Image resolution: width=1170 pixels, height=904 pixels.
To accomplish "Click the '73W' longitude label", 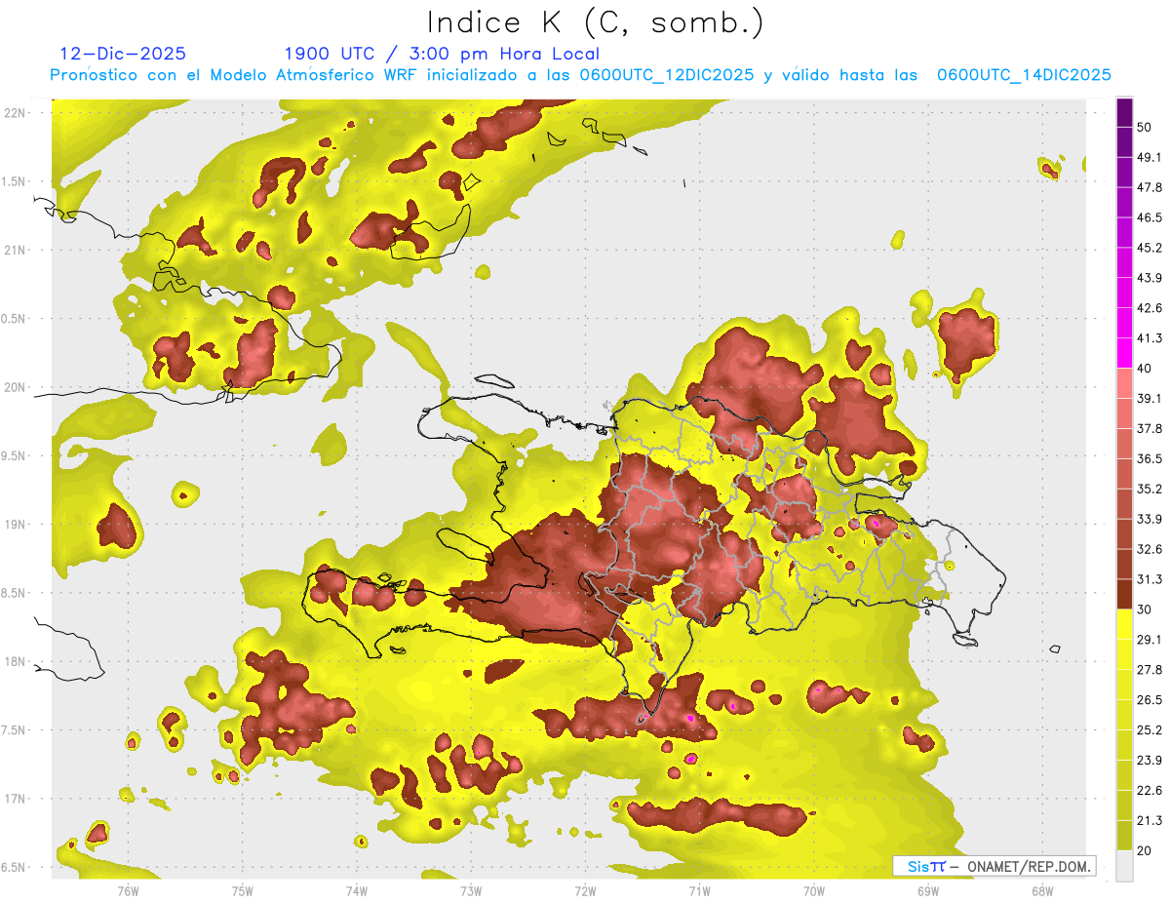I will 471,890.
